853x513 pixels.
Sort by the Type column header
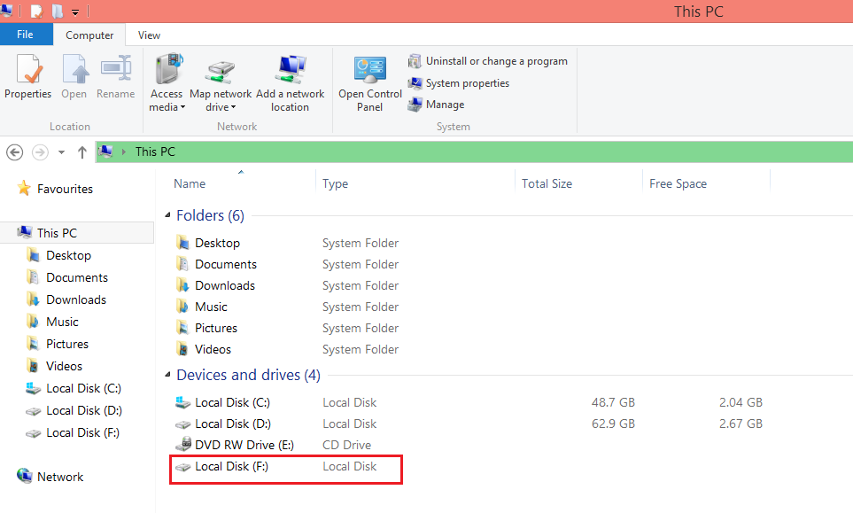coord(335,184)
